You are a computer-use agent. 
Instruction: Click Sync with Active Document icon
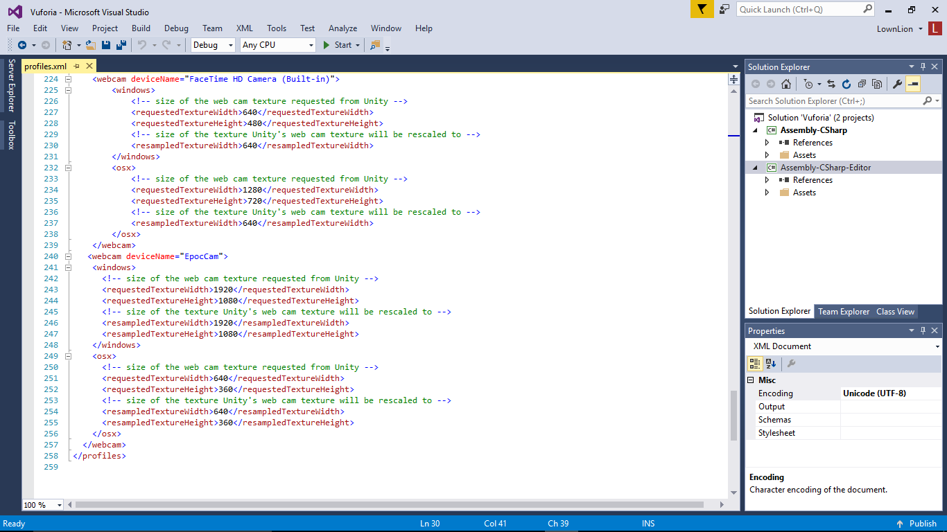(x=831, y=85)
